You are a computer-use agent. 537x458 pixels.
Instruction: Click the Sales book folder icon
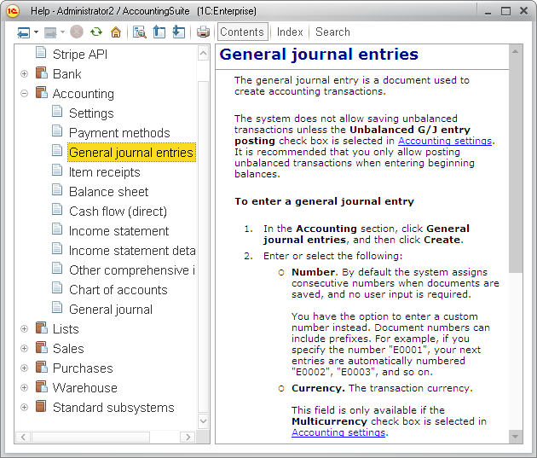pos(42,347)
